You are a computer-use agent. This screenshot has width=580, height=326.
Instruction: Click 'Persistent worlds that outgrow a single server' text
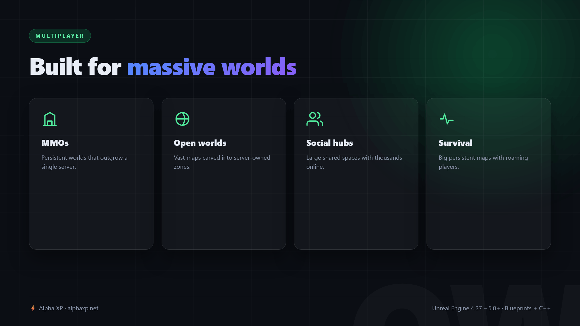tap(84, 162)
